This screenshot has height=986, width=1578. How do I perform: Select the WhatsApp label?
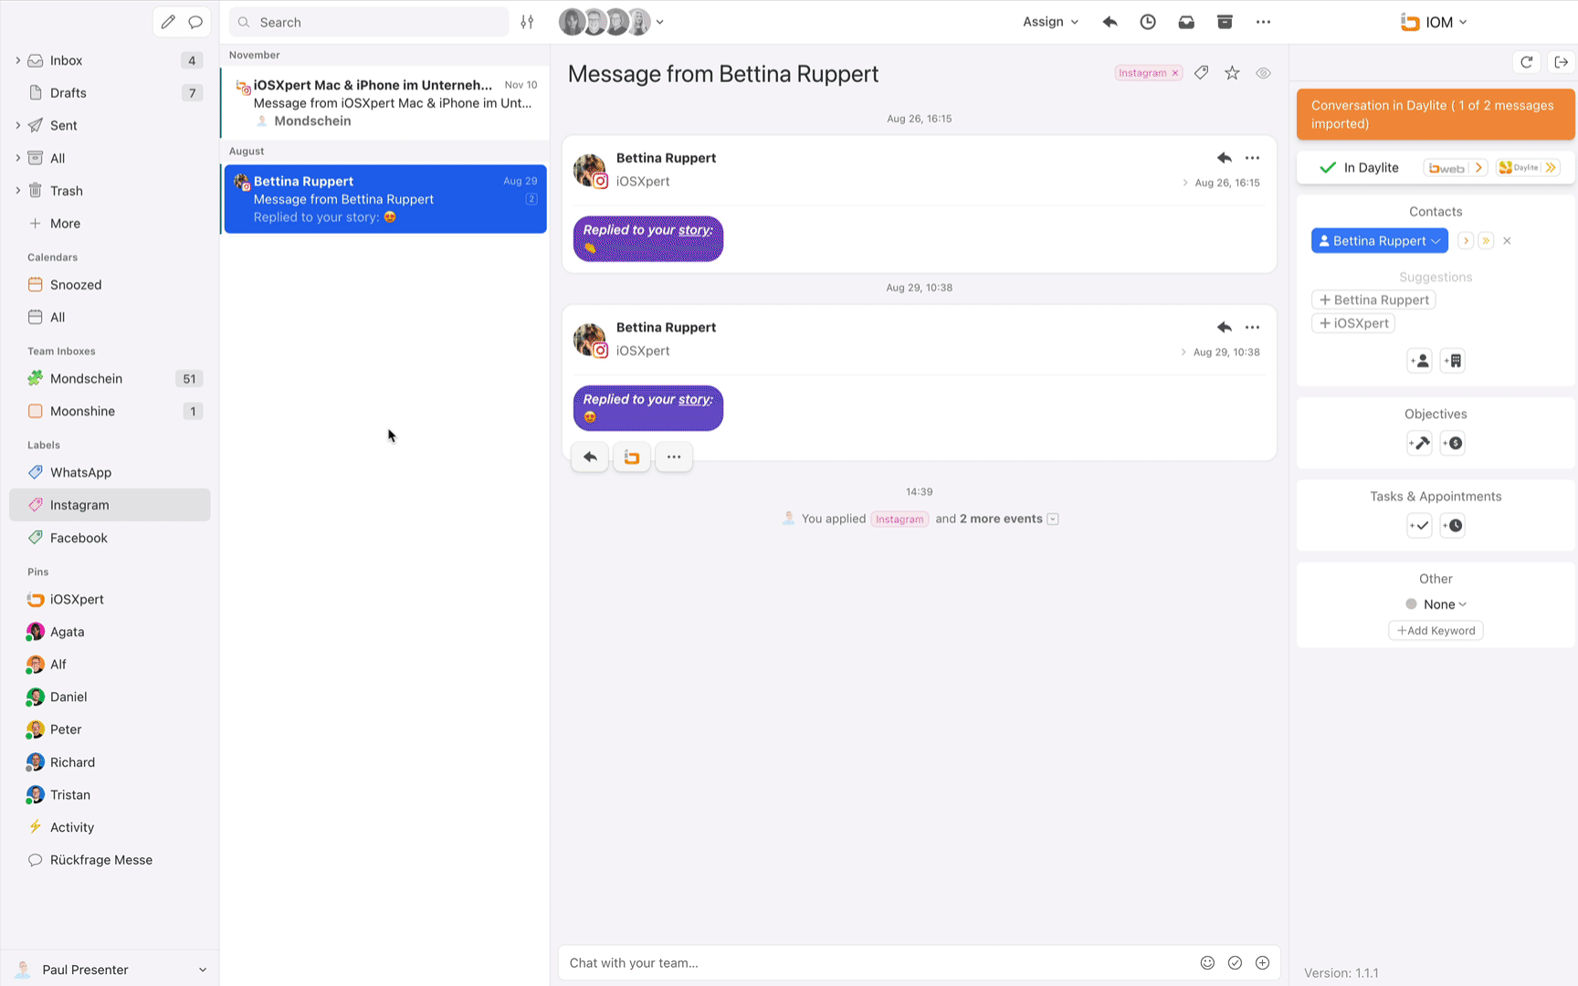110,473
